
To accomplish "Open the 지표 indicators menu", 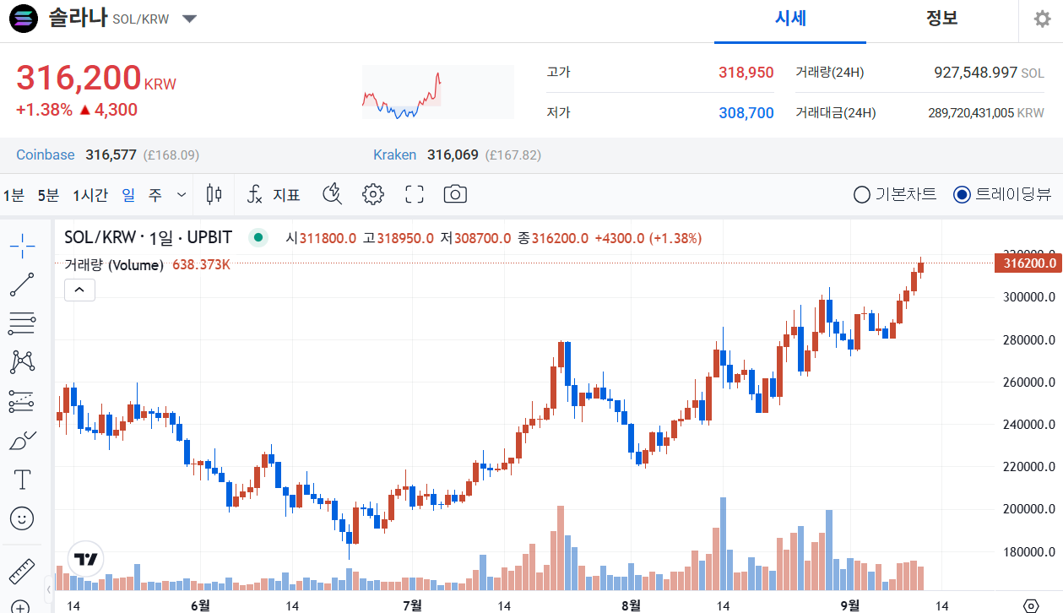I will click(274, 195).
